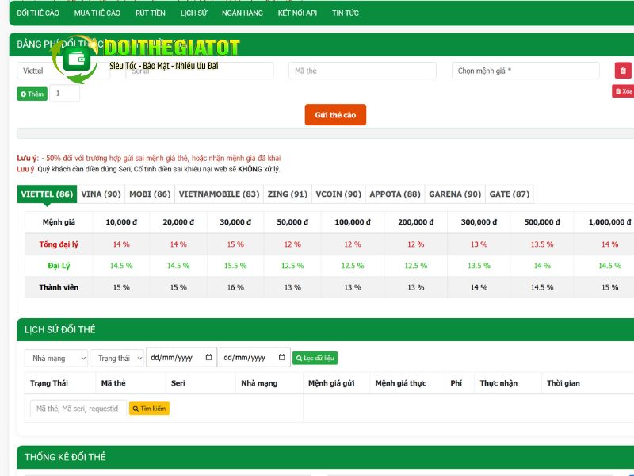This screenshot has width=634, height=476.
Task: Open KẾT NỐI API menu item
Action: pyautogui.click(x=297, y=13)
